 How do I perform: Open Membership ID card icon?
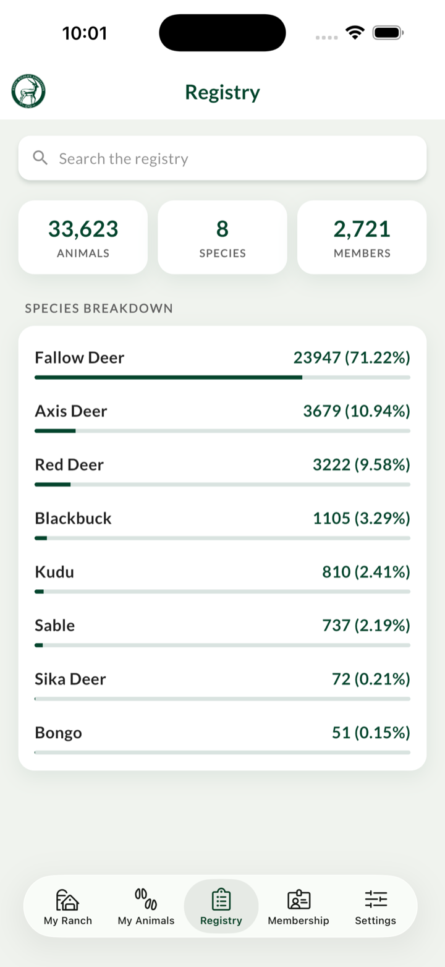(299, 899)
